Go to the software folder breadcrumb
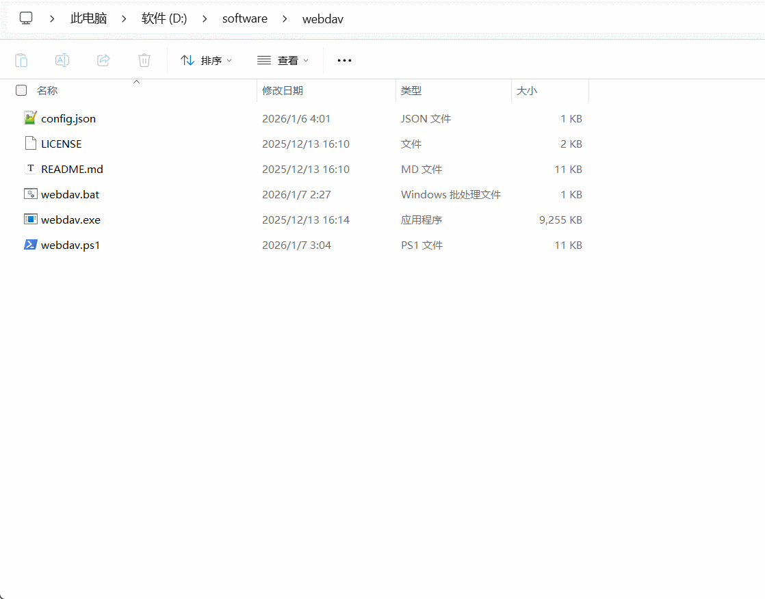This screenshot has width=765, height=599. tap(245, 18)
